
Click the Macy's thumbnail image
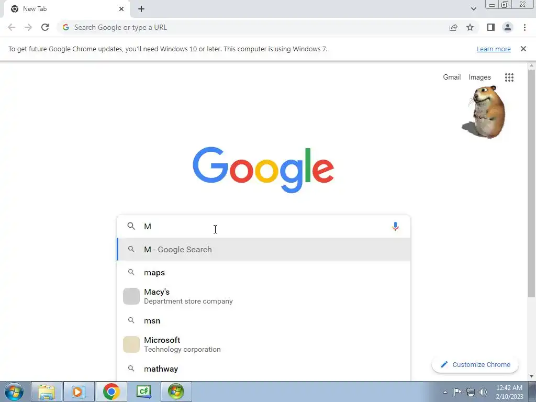pos(131,296)
